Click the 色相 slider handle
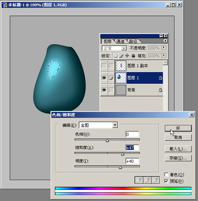198x201 pixels. pyautogui.click(x=107, y=140)
